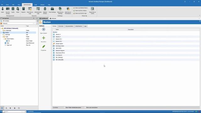201x113 pixels.
Task: Click the John Smith contact icon
Action: [x=54, y=48]
